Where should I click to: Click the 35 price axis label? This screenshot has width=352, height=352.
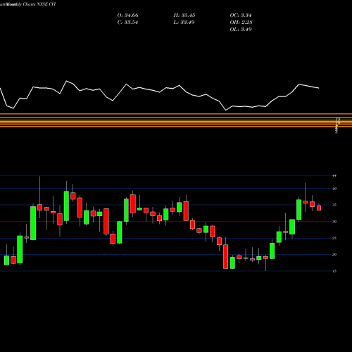tap(334, 205)
